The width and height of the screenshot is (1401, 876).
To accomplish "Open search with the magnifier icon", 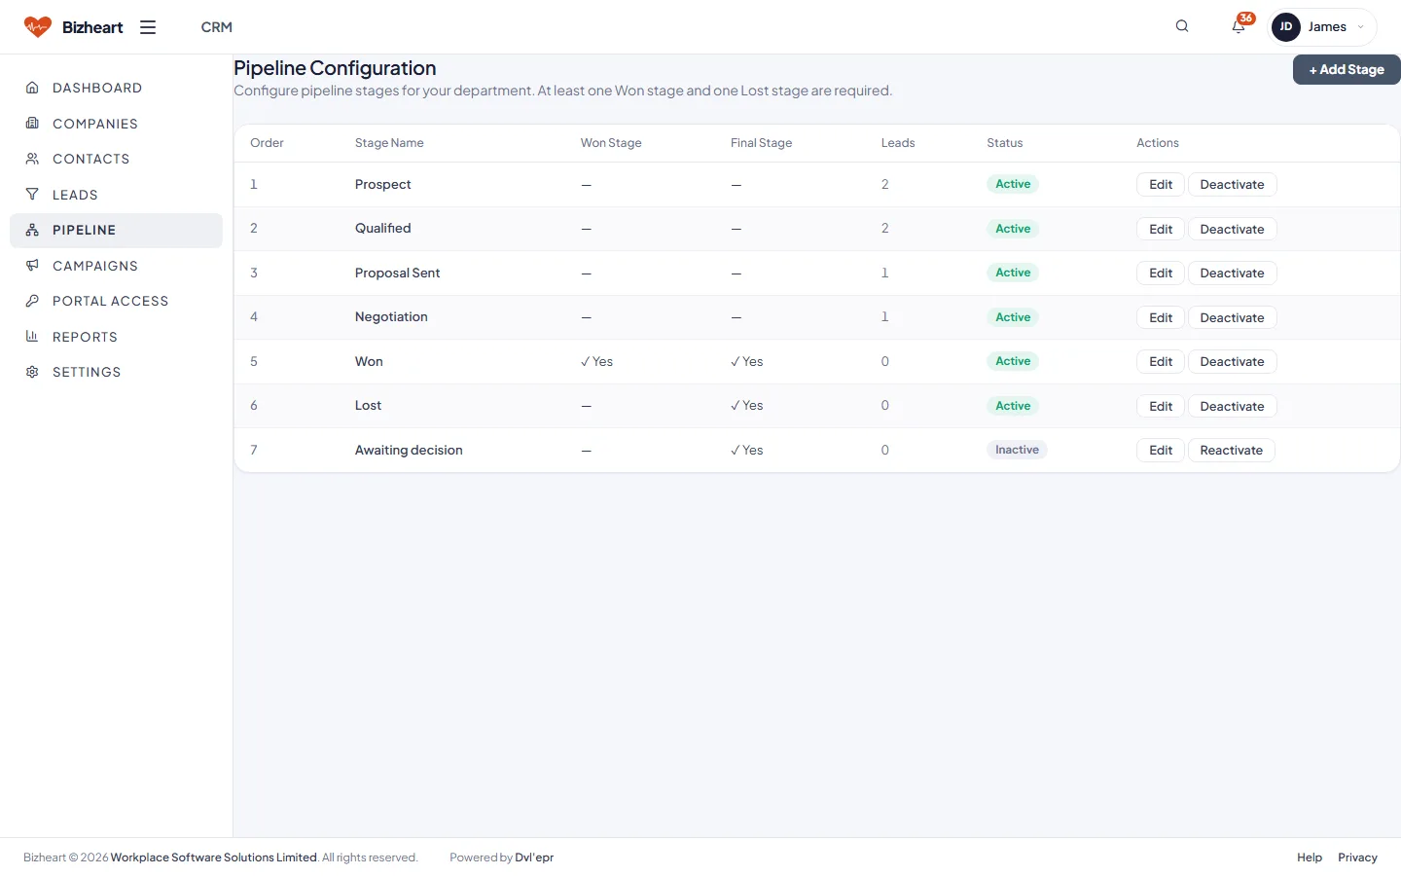I will click(1182, 26).
